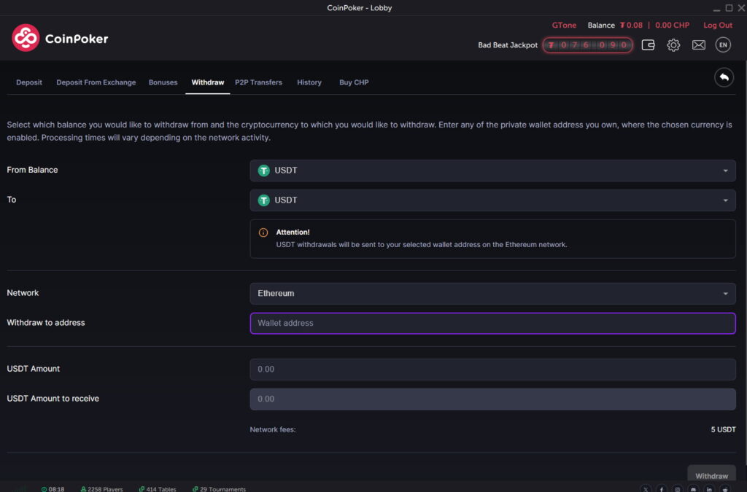Select the Withdraw tab
The height and width of the screenshot is (492, 747).
208,82
